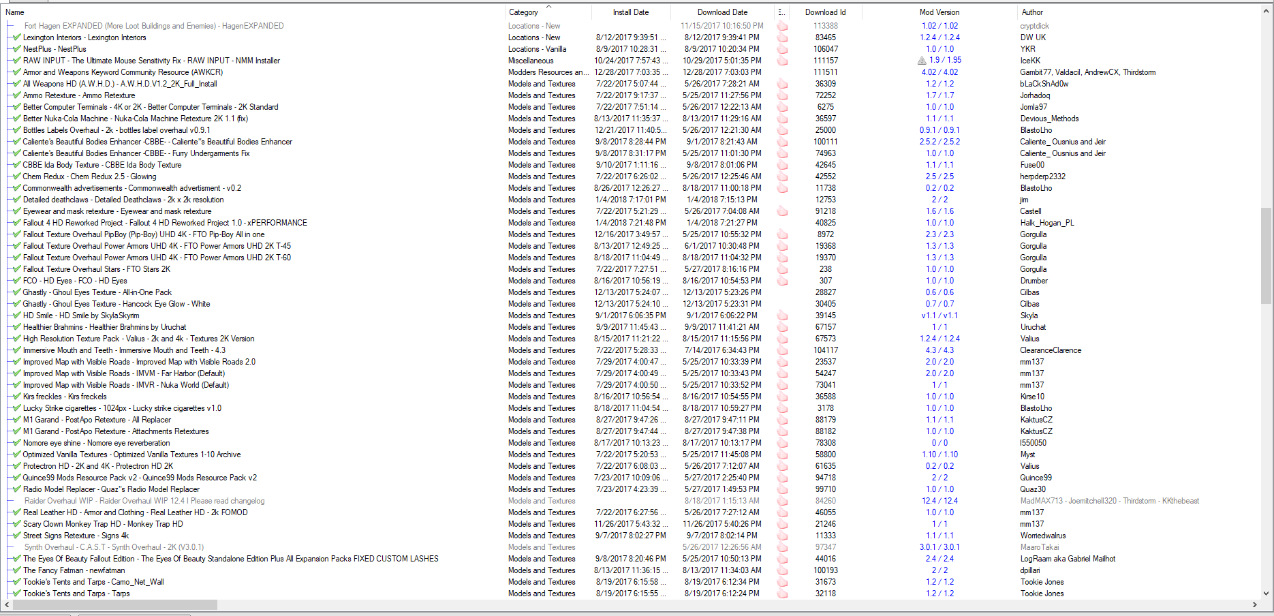Viewport: 1274px width, 616px height.
Task: Select the Street Signs Retexture - Signs 4k row
Action: pyautogui.click(x=630, y=536)
